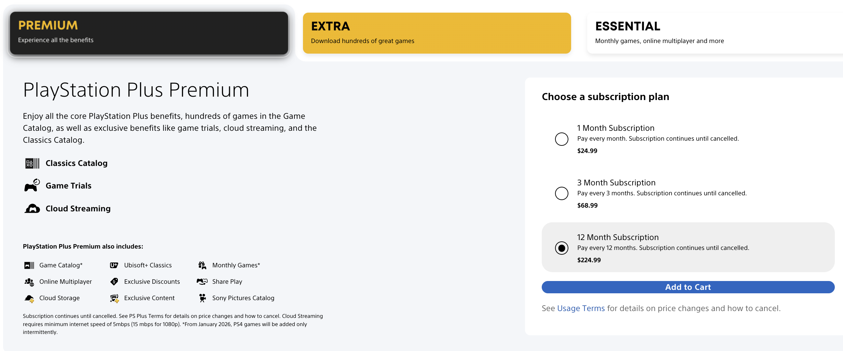The width and height of the screenshot is (843, 351).
Task: Click the Sony Pictures Catalog icon
Action: point(202,298)
